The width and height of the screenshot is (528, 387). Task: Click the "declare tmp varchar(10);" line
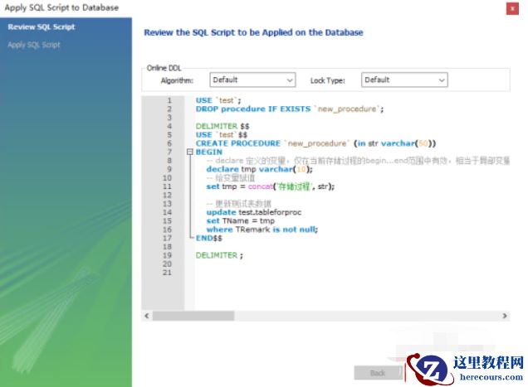(x=259, y=169)
